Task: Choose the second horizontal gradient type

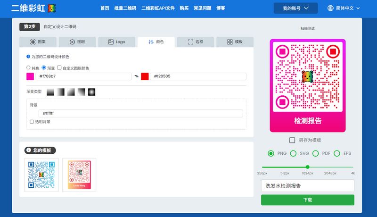Action: click(61, 92)
